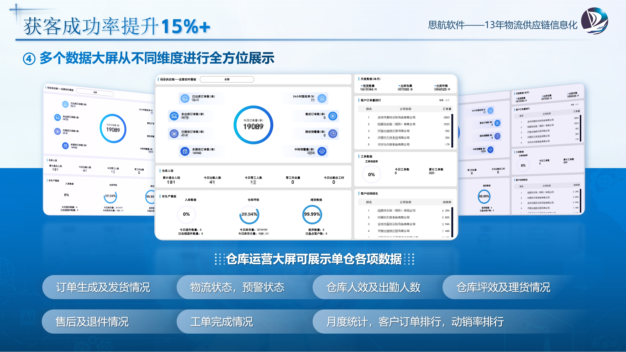Click the 售后订单数 icon
The width and height of the screenshot is (626, 352).
(x=333, y=116)
